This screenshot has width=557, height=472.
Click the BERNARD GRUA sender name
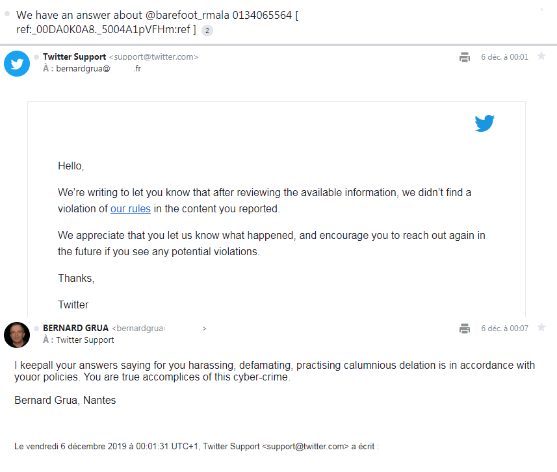(75, 329)
